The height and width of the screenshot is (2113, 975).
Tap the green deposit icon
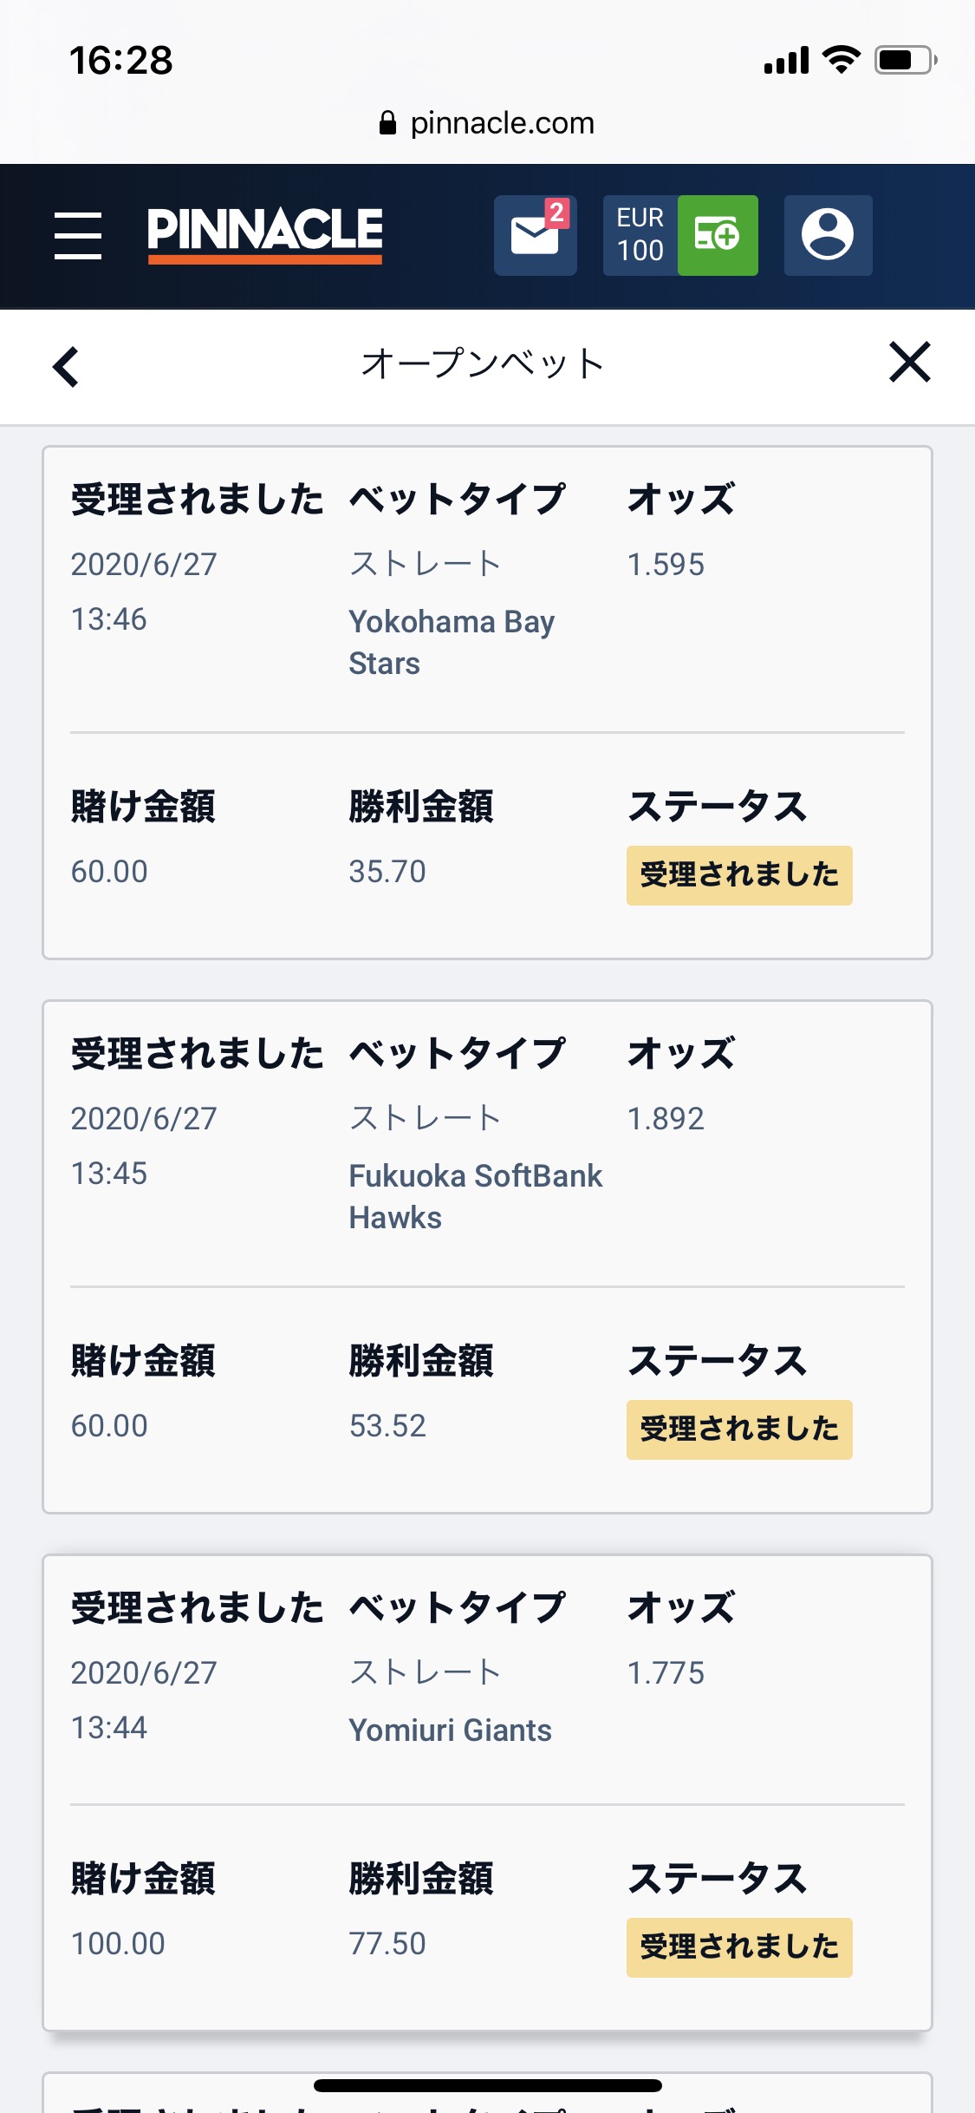click(x=718, y=235)
